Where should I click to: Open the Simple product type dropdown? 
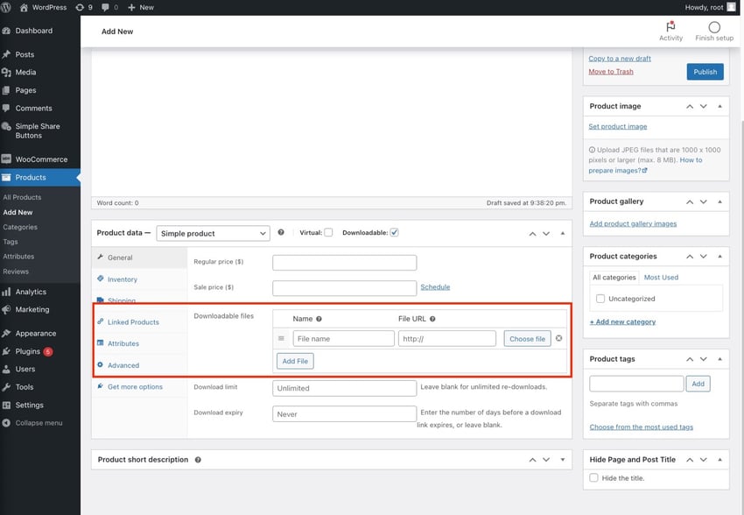coord(213,233)
